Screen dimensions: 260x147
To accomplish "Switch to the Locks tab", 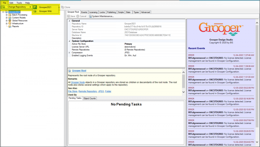I will click(x=102, y=12).
